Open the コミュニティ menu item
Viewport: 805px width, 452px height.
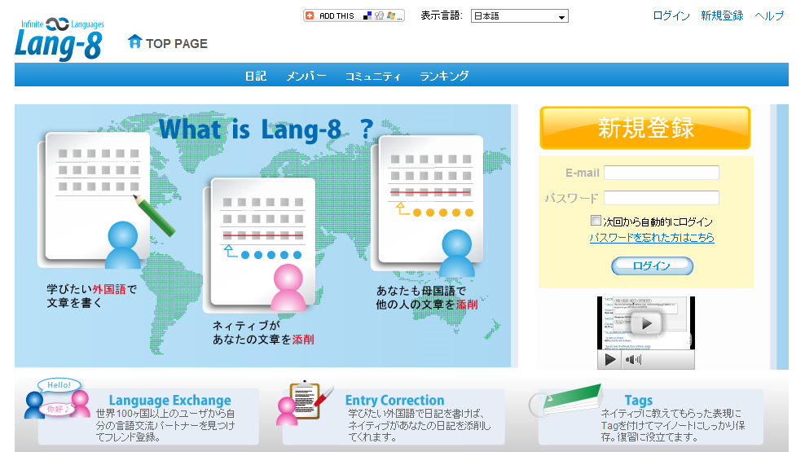click(x=372, y=76)
